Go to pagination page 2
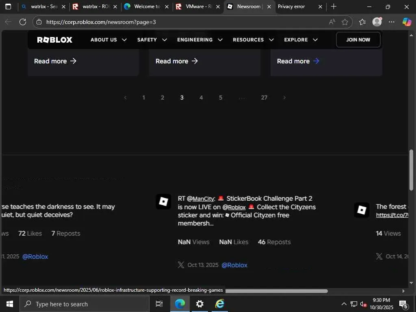The height and width of the screenshot is (312, 416). pos(162,97)
